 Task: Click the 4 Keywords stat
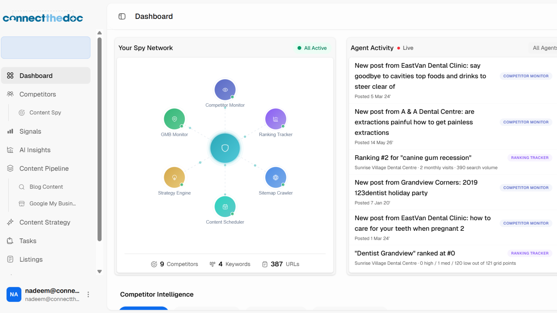[x=230, y=264]
